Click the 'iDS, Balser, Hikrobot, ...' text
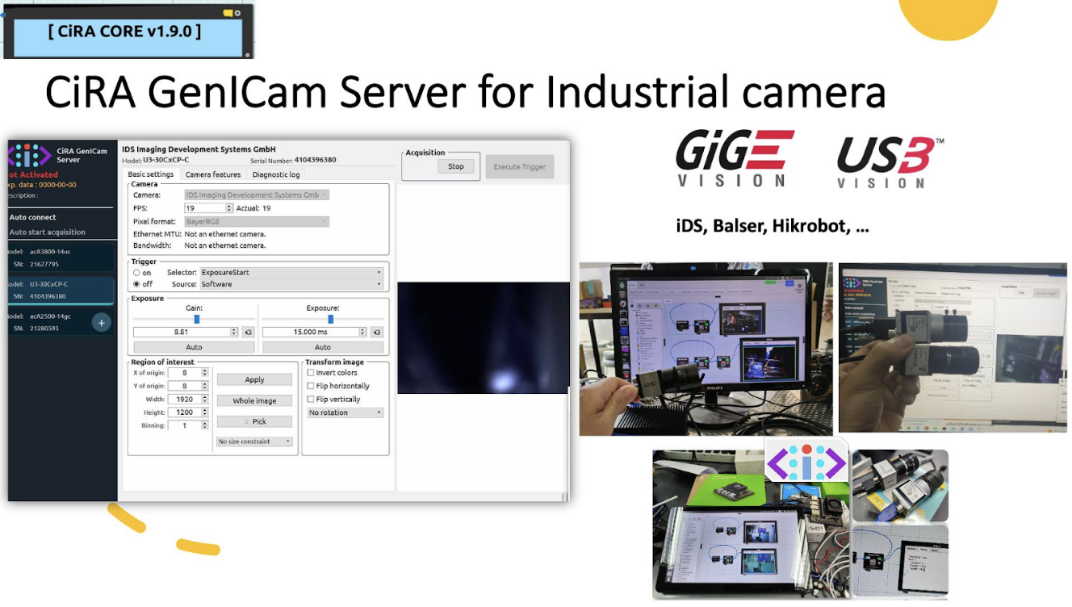1072x607 pixels. (773, 226)
